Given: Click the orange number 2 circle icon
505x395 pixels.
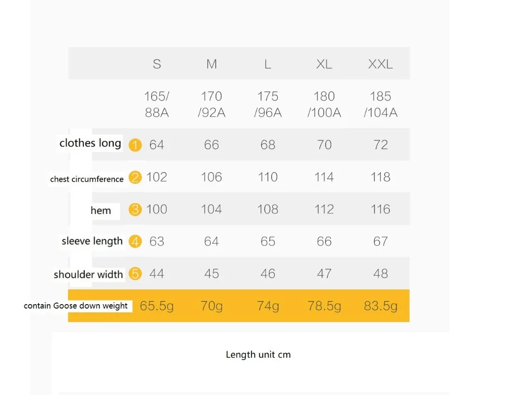Looking at the screenshot, I should 135,177.
